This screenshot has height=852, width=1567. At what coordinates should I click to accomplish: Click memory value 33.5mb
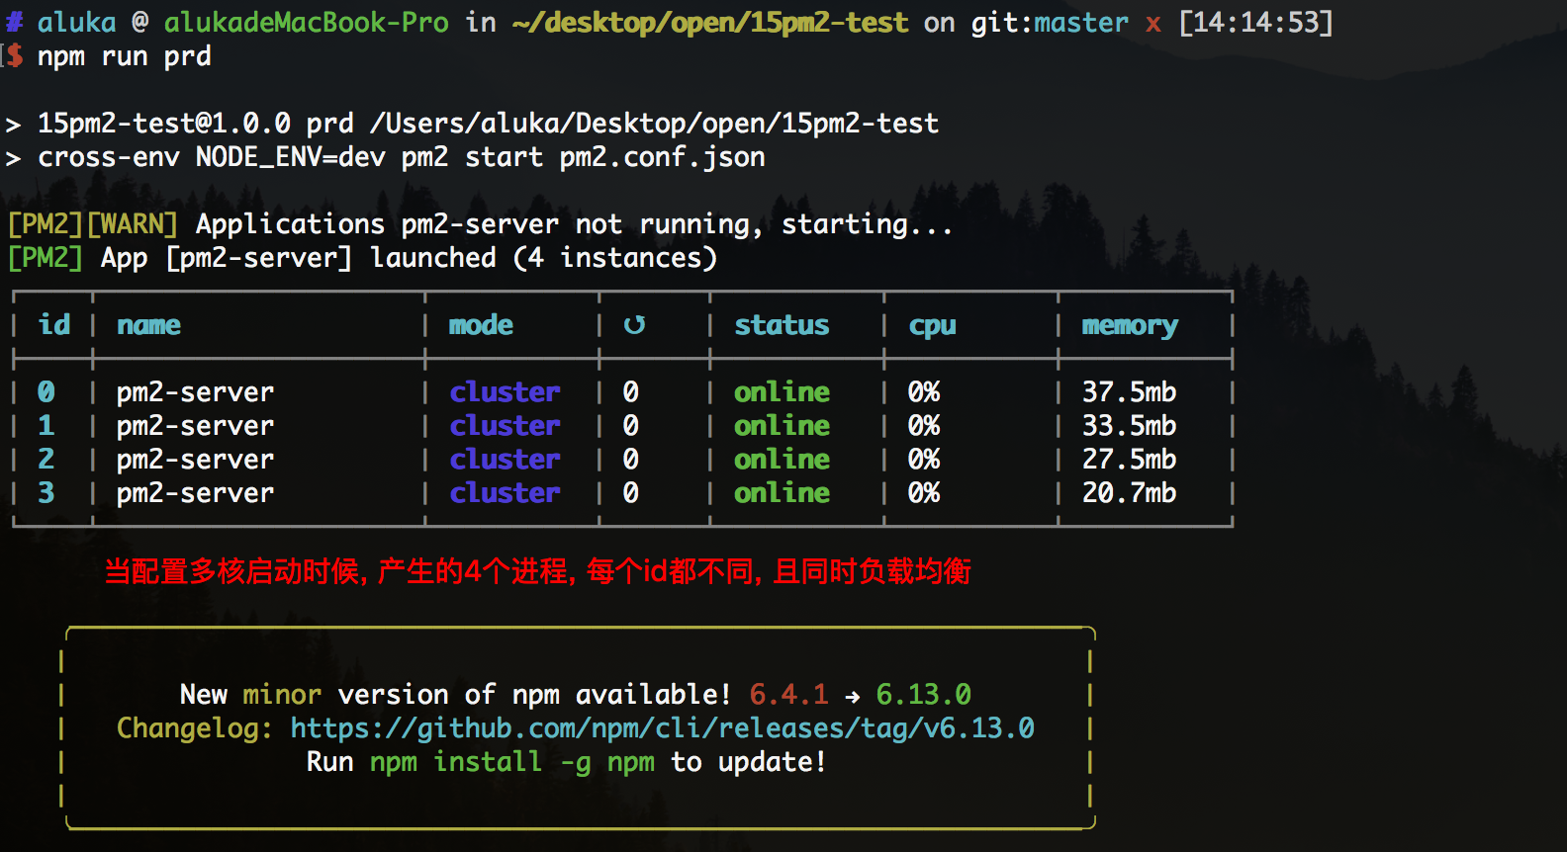pyautogui.click(x=1129, y=426)
